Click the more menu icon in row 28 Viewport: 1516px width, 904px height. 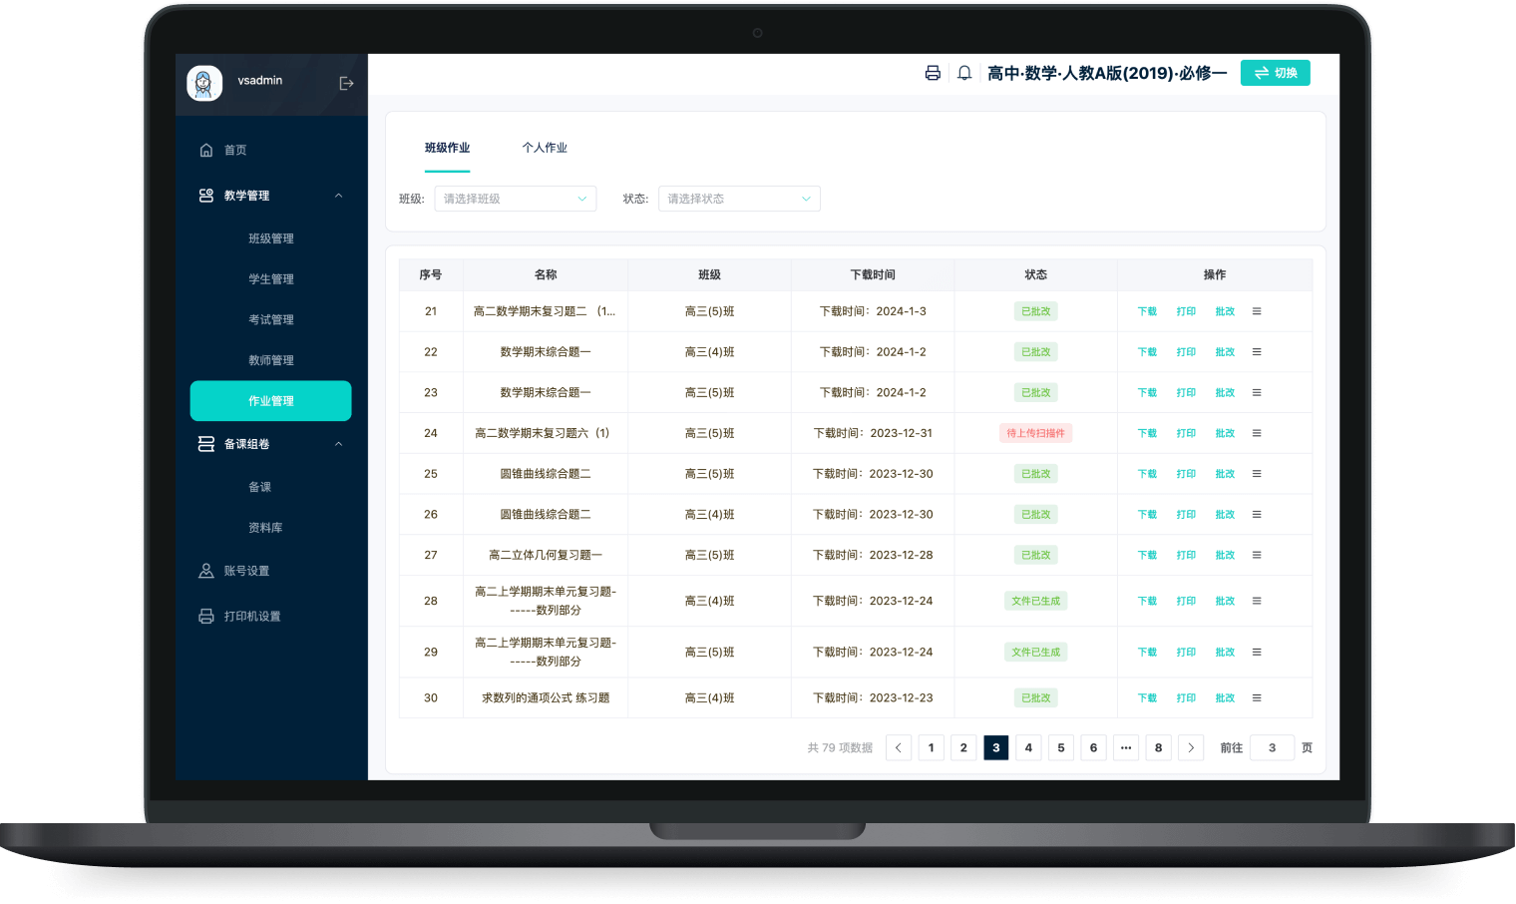click(x=1257, y=601)
